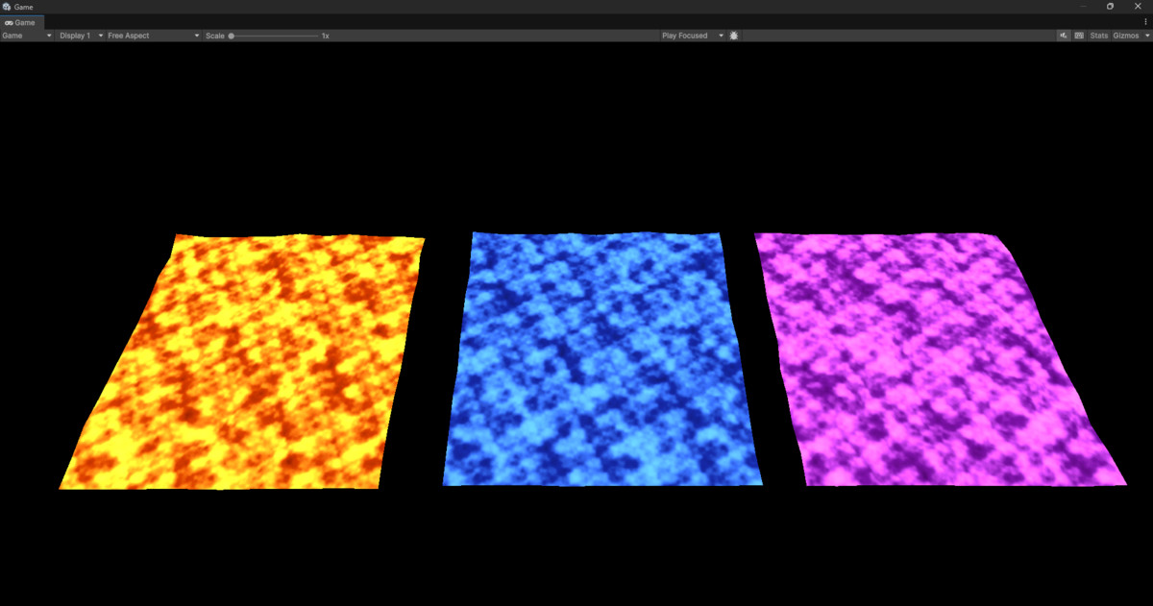The width and height of the screenshot is (1153, 606).
Task: Toggle the frame debugger bug icon
Action: coord(734,36)
